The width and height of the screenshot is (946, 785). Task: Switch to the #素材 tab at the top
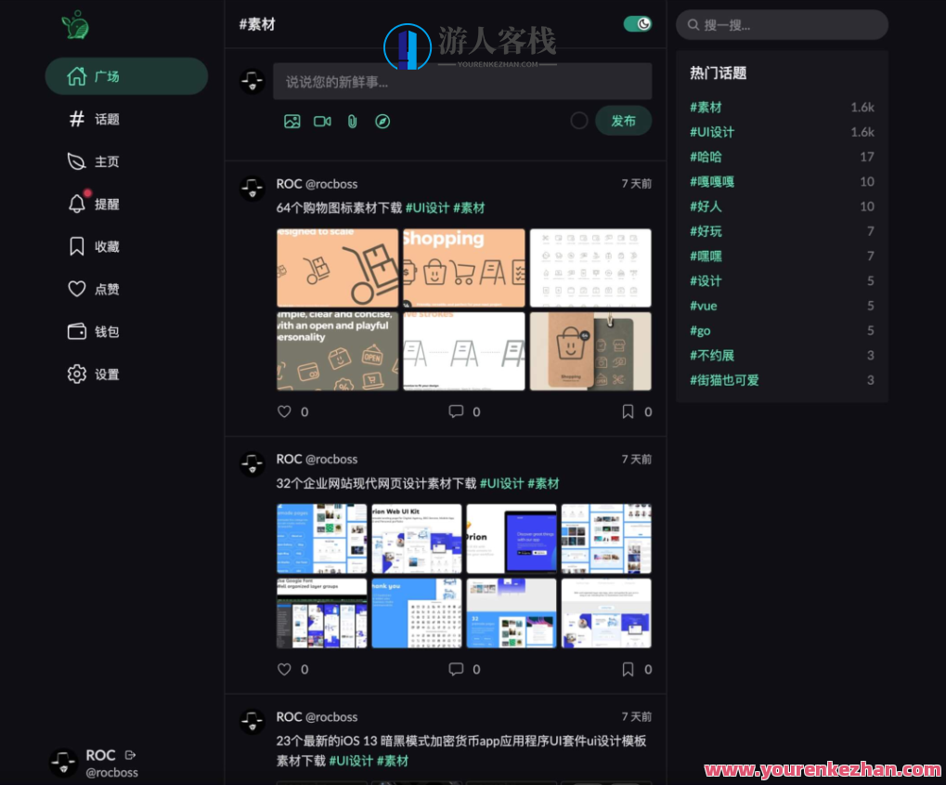[257, 25]
